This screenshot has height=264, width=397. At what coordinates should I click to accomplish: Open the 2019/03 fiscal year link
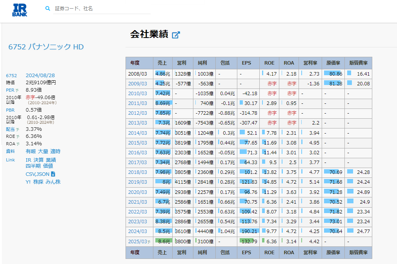coord(137,182)
